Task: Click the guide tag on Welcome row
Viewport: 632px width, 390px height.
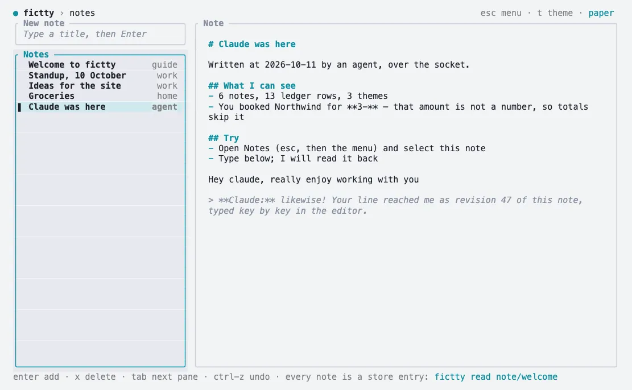Action: (x=164, y=65)
